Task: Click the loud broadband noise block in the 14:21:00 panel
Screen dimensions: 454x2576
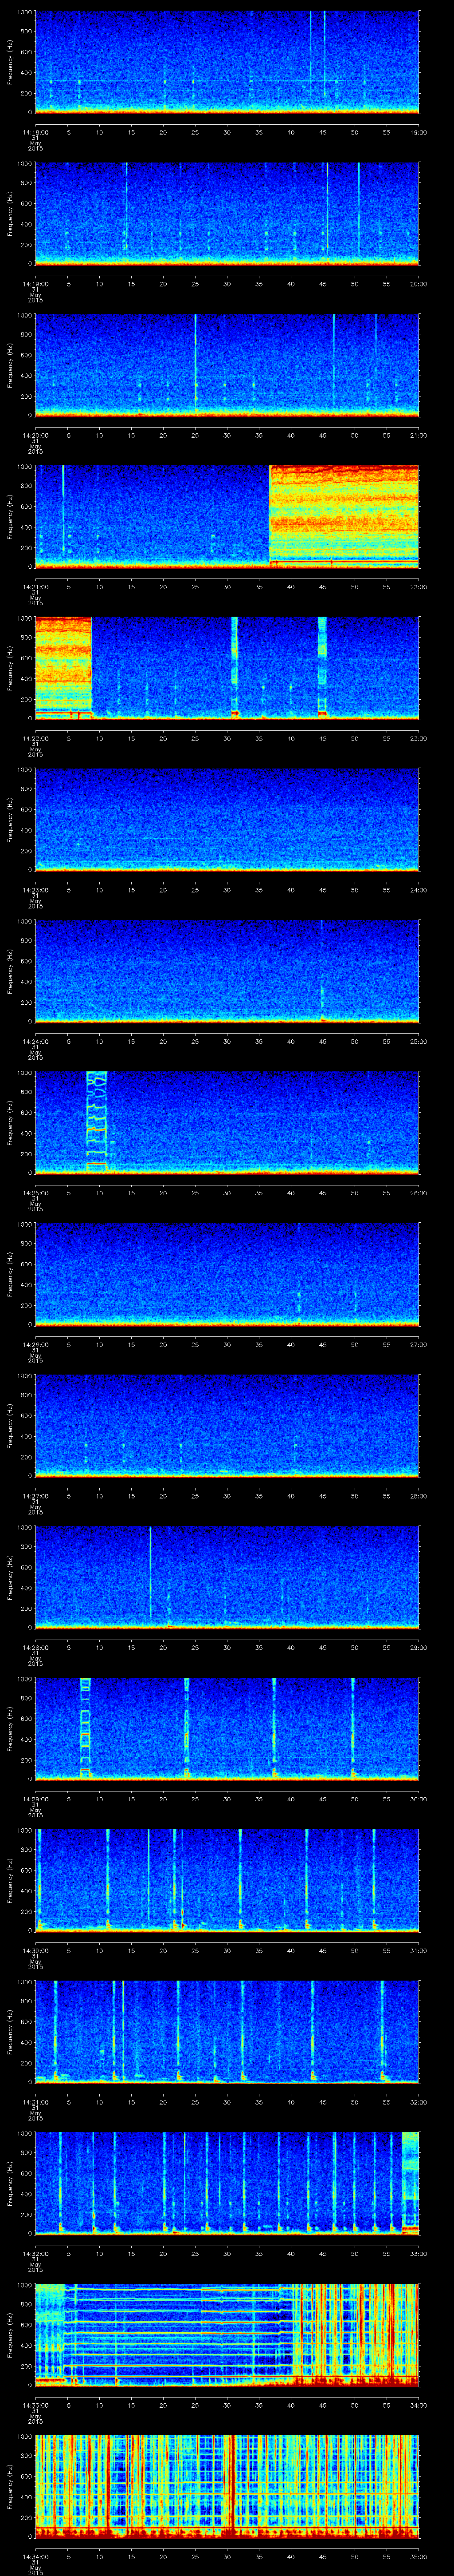Action: click(x=344, y=516)
